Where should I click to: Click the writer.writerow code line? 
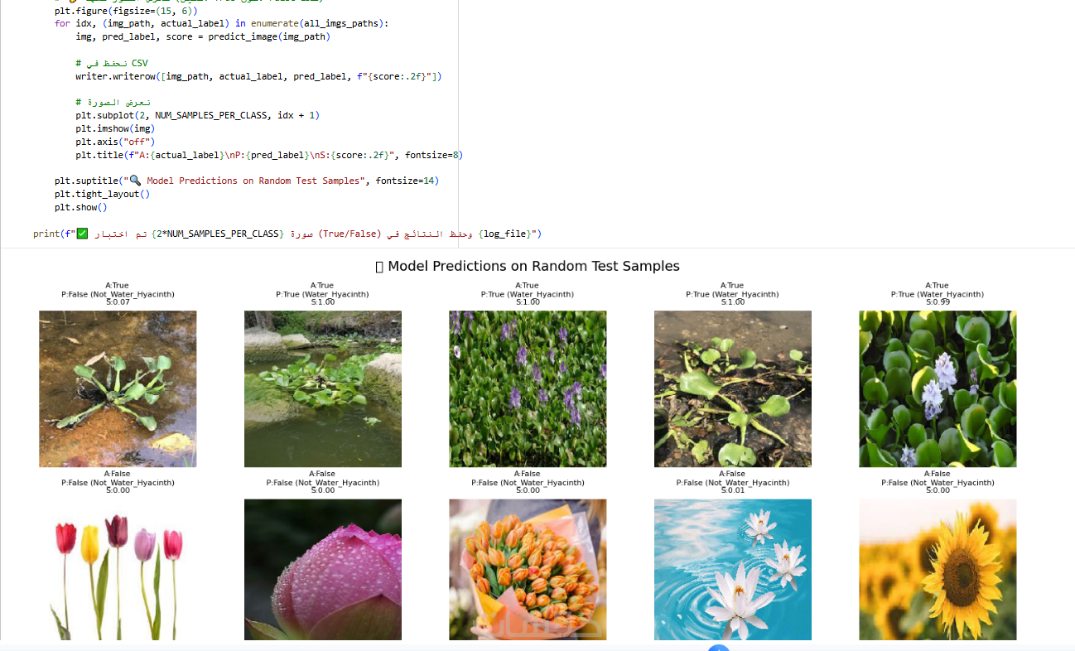pos(258,76)
